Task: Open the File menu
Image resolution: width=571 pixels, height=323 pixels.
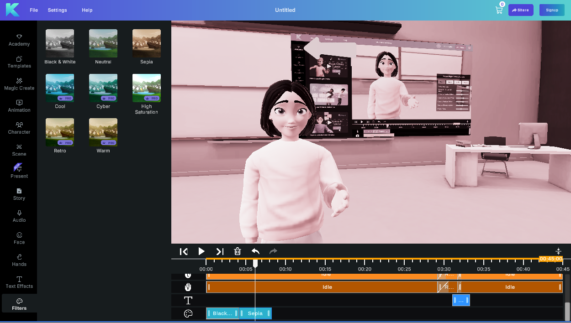Action: (33, 10)
